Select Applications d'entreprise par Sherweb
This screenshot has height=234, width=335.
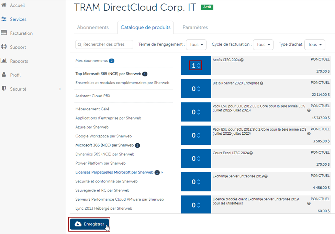point(108,118)
